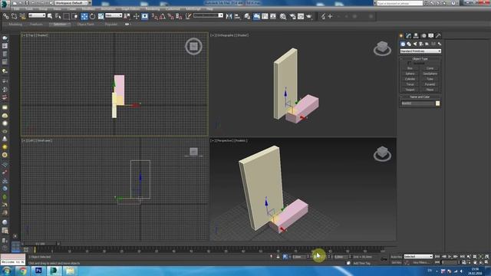Open the selection filter dropdown
Viewport: 491px width, 276px height.
pos(37,15)
